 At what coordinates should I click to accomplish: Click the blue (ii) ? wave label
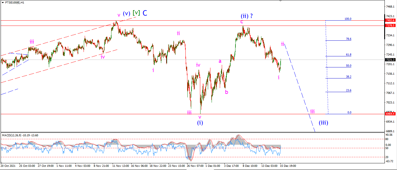pyautogui.click(x=247, y=16)
